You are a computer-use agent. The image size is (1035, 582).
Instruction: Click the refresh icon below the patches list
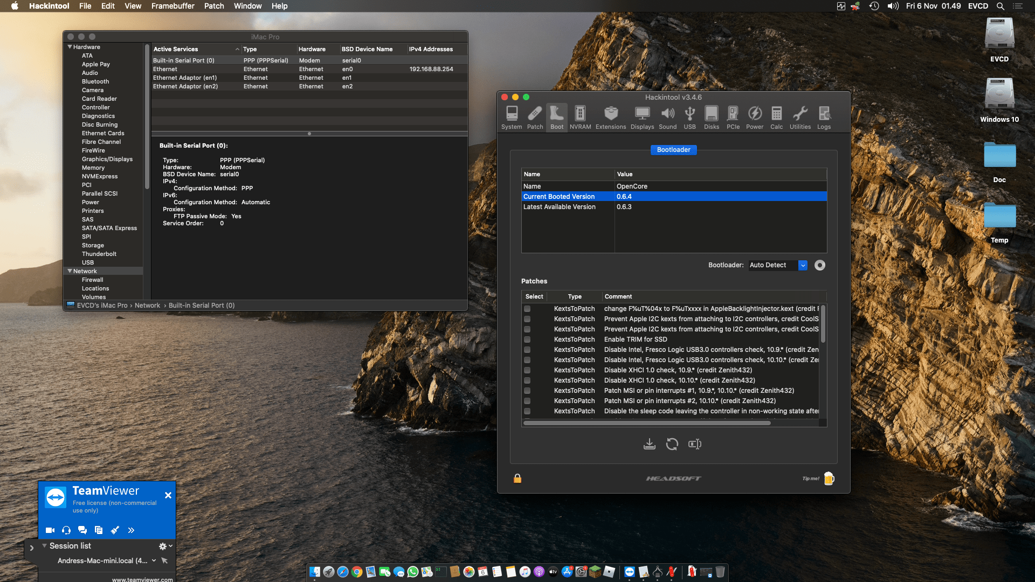tap(672, 444)
